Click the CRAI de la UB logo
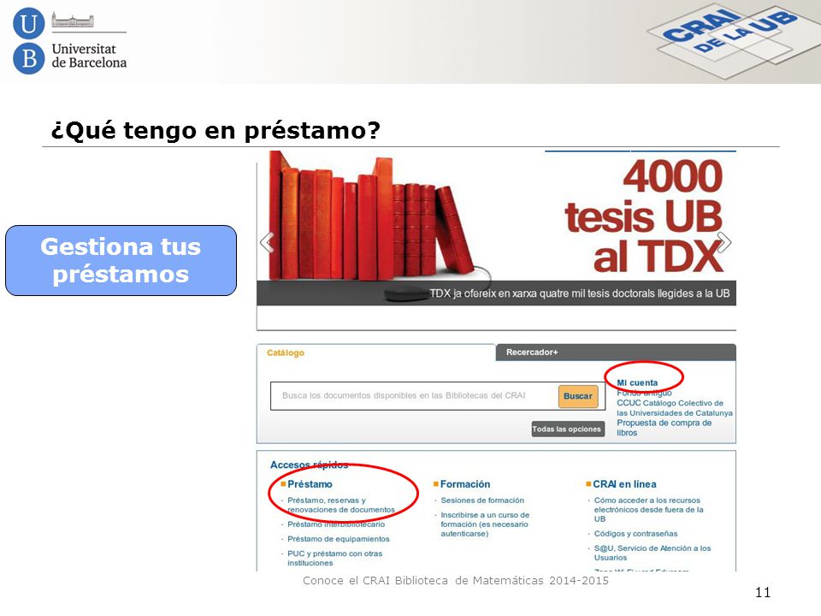 (733, 39)
